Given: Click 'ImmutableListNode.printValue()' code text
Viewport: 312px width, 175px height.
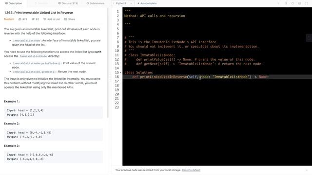Looking at the screenshot, I should pos(37,63).
